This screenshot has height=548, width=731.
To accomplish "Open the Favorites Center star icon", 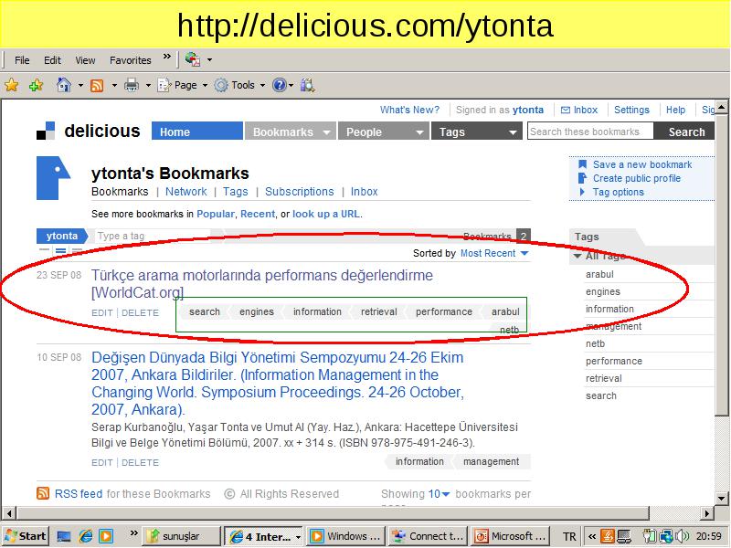I will (12, 85).
